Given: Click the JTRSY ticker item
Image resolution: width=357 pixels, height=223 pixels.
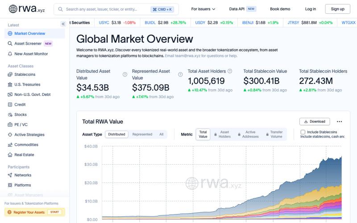Looking at the screenshot, I should [x=310, y=23].
